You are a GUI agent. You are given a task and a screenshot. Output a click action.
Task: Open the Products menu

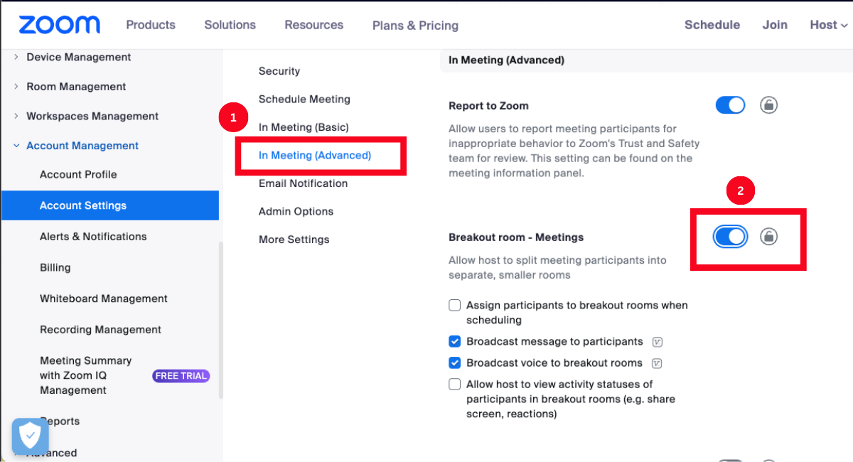click(151, 25)
